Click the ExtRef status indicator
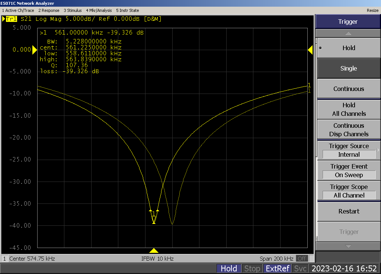The height and width of the screenshot is (274, 381). (x=277, y=268)
